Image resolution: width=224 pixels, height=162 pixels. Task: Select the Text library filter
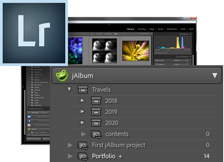coord(92,34)
